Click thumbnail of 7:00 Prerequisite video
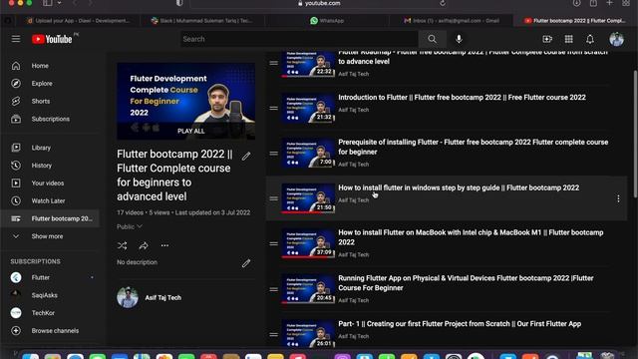The height and width of the screenshot is (359, 638). (308, 153)
